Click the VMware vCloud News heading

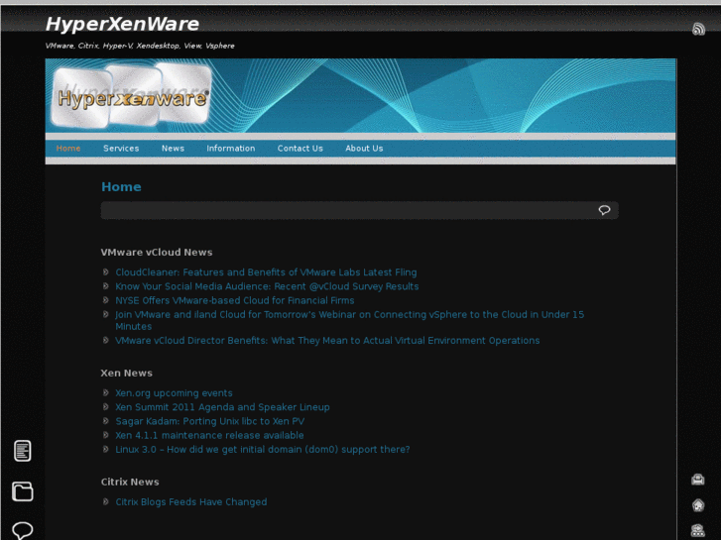[157, 253]
